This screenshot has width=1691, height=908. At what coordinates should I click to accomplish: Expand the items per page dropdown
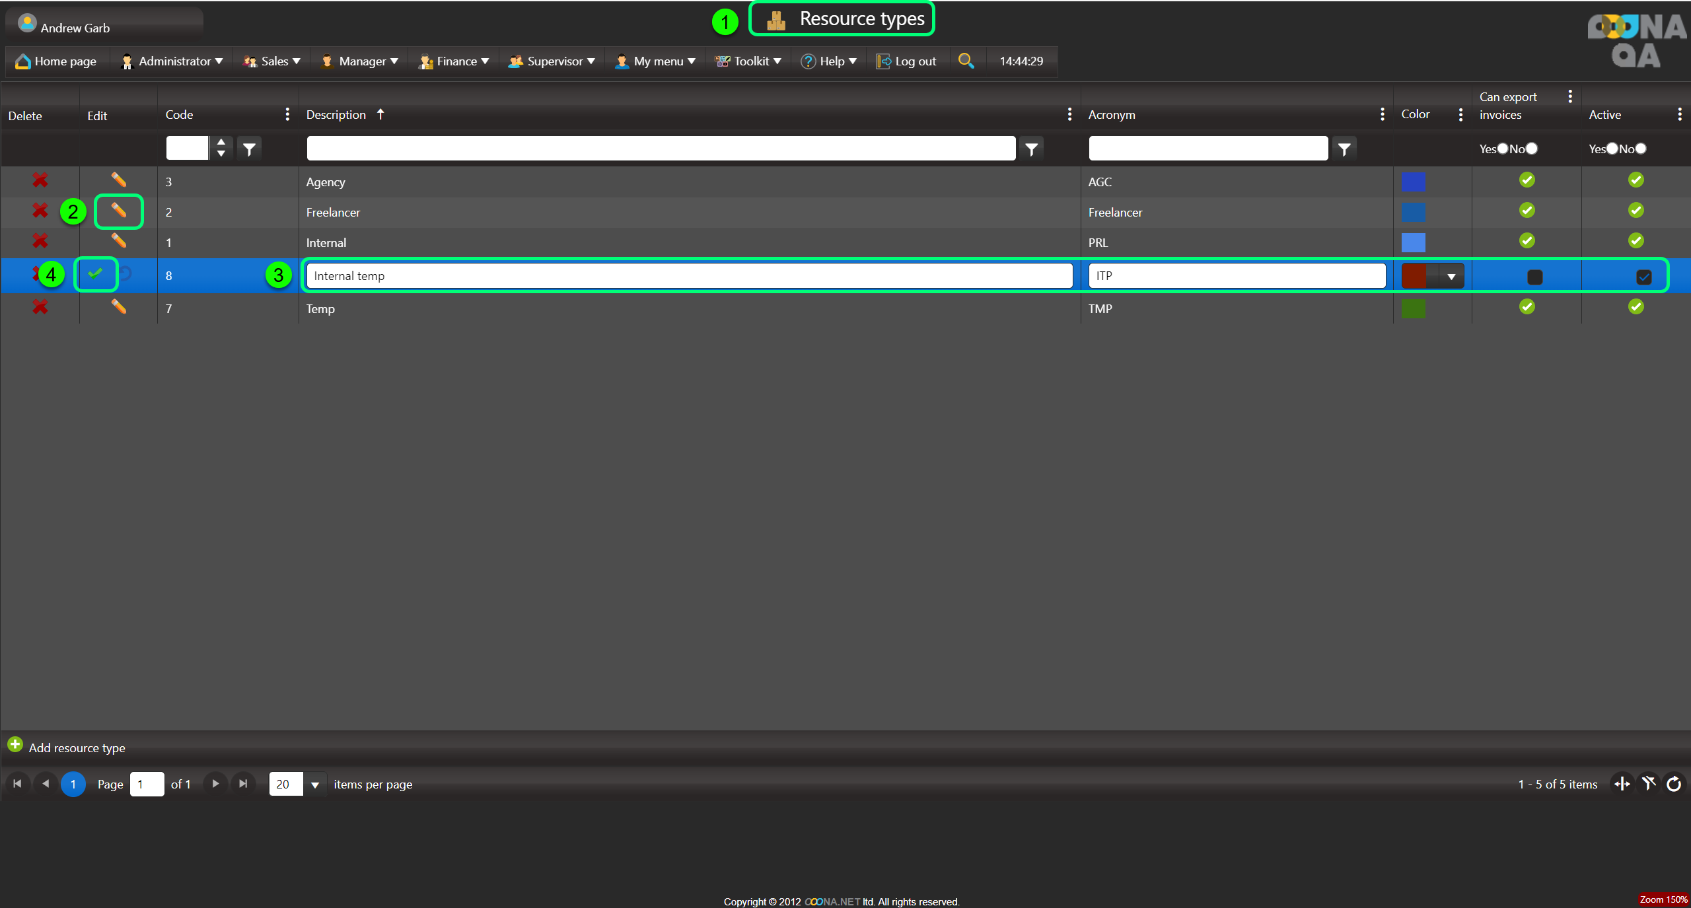315,785
